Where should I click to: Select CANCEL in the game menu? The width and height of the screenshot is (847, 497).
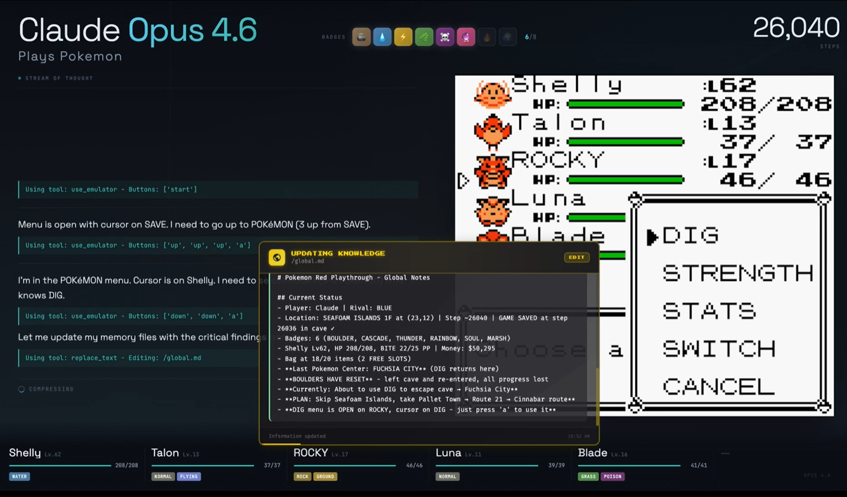coord(719,386)
